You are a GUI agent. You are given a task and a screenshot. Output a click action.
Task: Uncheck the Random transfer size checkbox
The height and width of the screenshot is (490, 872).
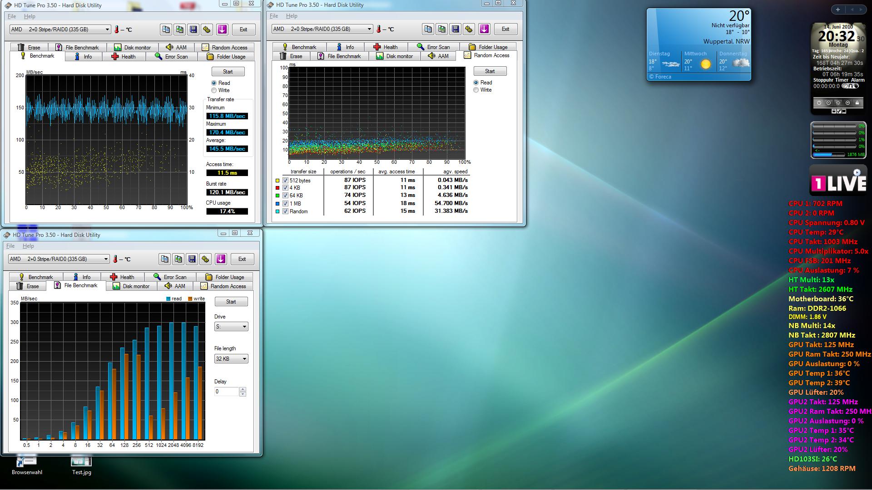(x=286, y=211)
